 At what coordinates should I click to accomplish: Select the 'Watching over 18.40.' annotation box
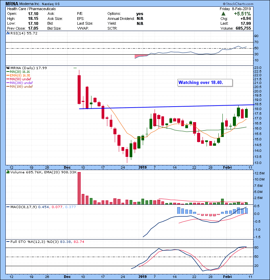(x=205, y=83)
